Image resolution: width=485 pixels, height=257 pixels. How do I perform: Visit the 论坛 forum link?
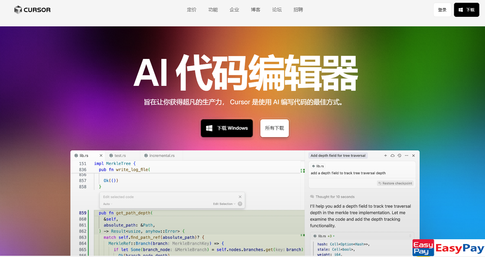point(277,10)
